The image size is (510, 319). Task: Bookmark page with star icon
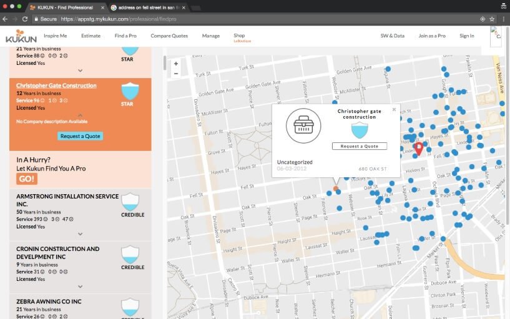[492, 19]
